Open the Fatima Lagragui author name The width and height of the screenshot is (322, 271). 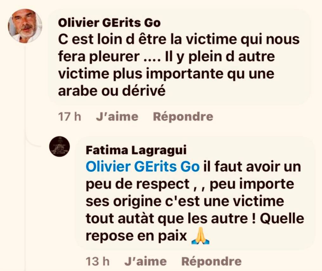[136, 150]
